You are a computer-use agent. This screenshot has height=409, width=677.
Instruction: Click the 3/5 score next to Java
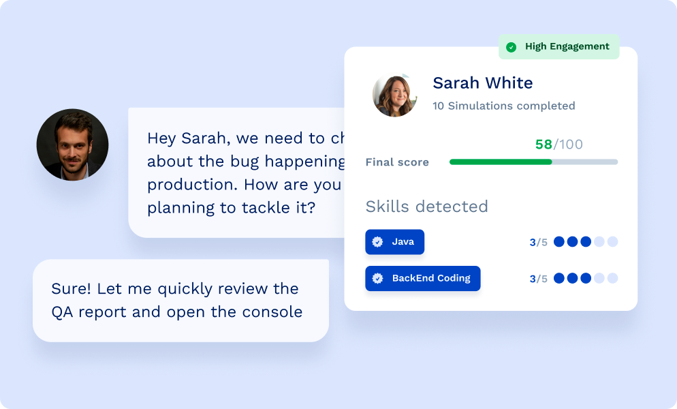[x=538, y=242]
